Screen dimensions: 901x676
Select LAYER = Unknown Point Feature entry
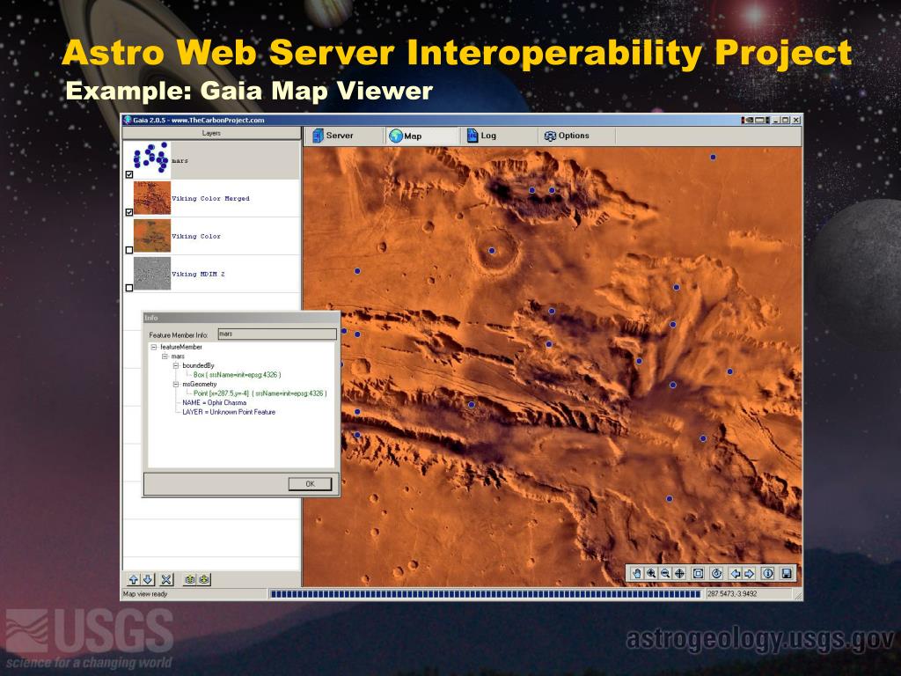229,412
